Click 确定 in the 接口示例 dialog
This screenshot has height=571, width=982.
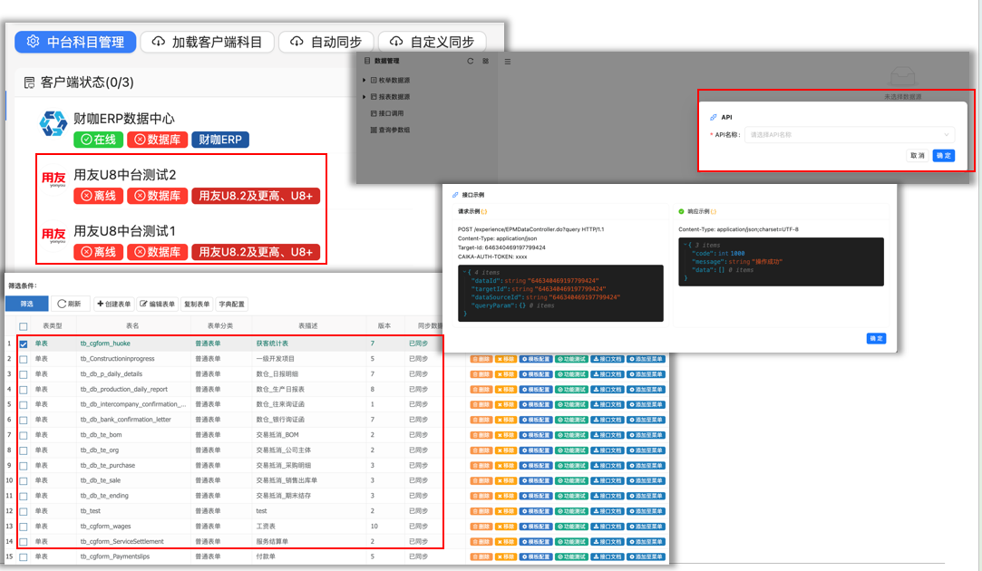(876, 339)
